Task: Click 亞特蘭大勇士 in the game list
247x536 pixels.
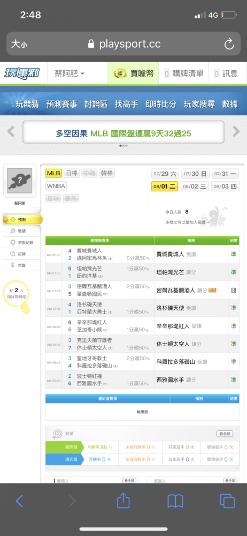Action: coord(93,312)
